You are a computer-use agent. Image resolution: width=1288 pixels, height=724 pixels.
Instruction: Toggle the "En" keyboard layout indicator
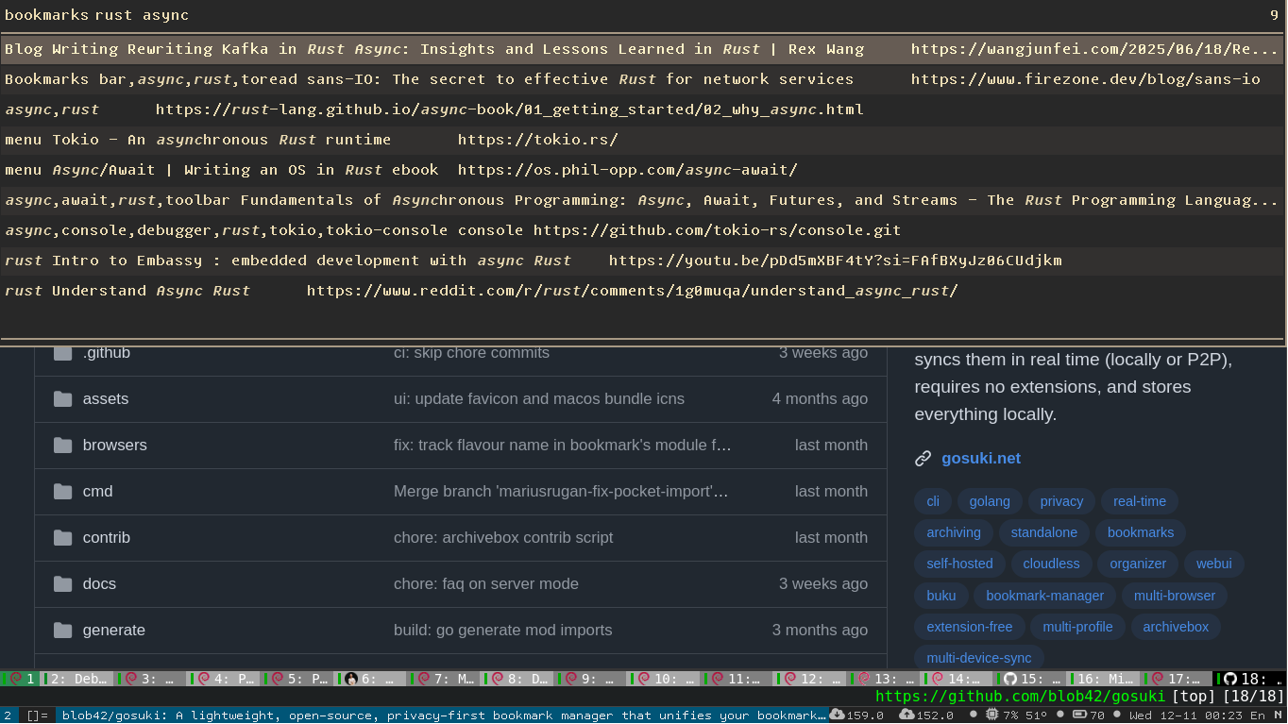[1260, 715]
